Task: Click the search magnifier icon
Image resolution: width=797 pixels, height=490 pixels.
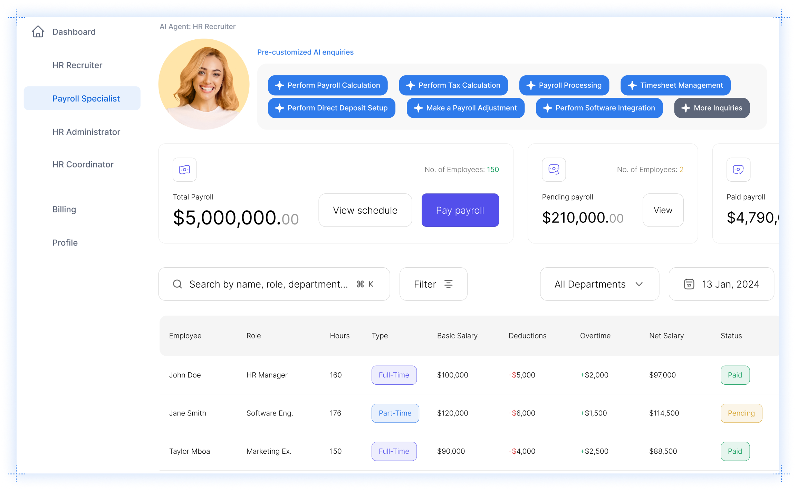Action: click(177, 284)
